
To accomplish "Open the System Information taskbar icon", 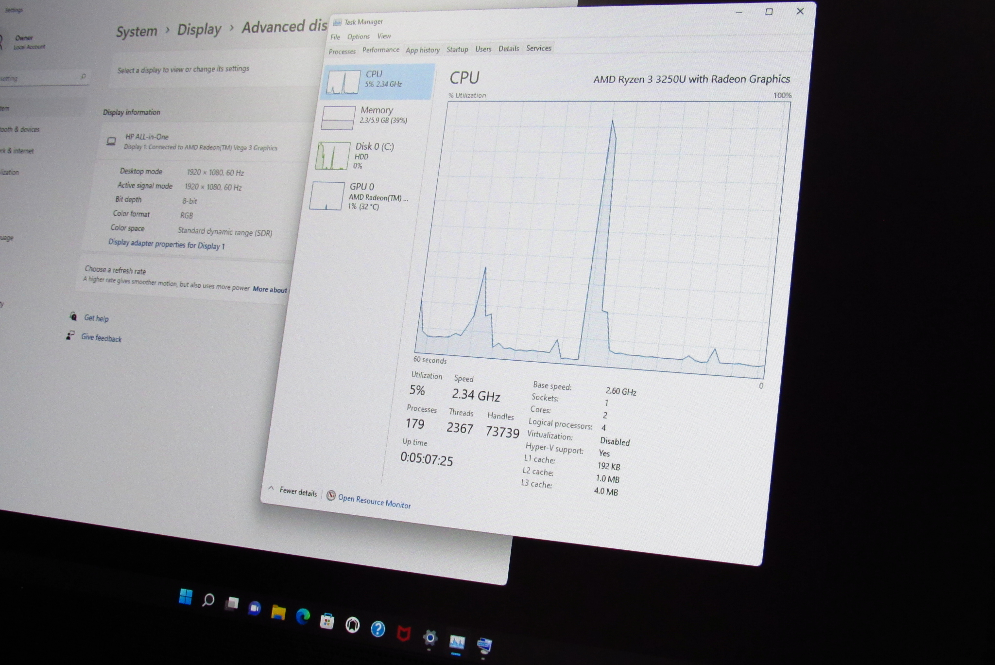I will 484,646.
